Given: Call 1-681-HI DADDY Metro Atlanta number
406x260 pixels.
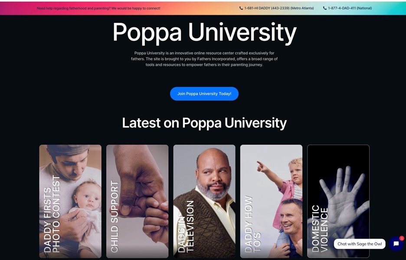Looking at the screenshot, I should click(279, 8).
